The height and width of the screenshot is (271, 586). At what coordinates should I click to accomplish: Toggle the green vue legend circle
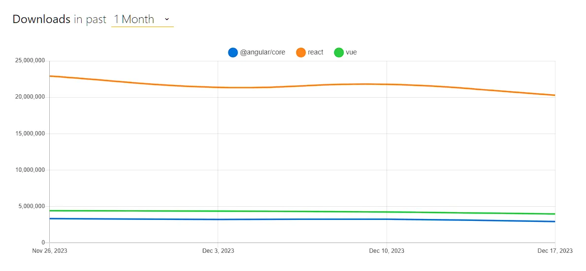point(339,53)
